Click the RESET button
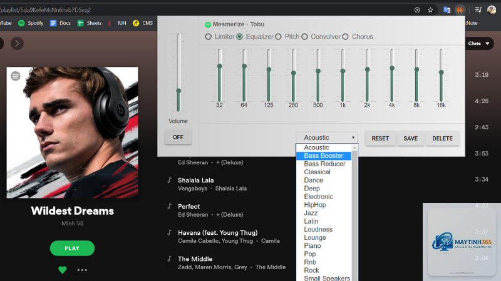The image size is (501, 281). coord(380,139)
